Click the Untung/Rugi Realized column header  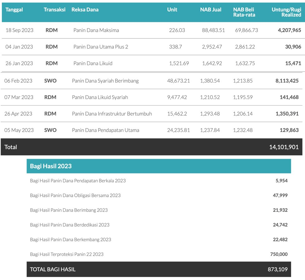tap(286, 12)
